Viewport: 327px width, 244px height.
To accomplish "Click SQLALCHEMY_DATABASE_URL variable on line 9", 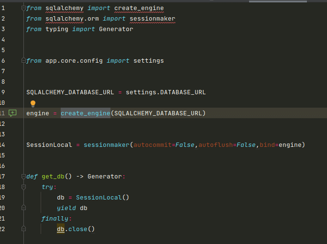I will pyautogui.click(x=70, y=92).
